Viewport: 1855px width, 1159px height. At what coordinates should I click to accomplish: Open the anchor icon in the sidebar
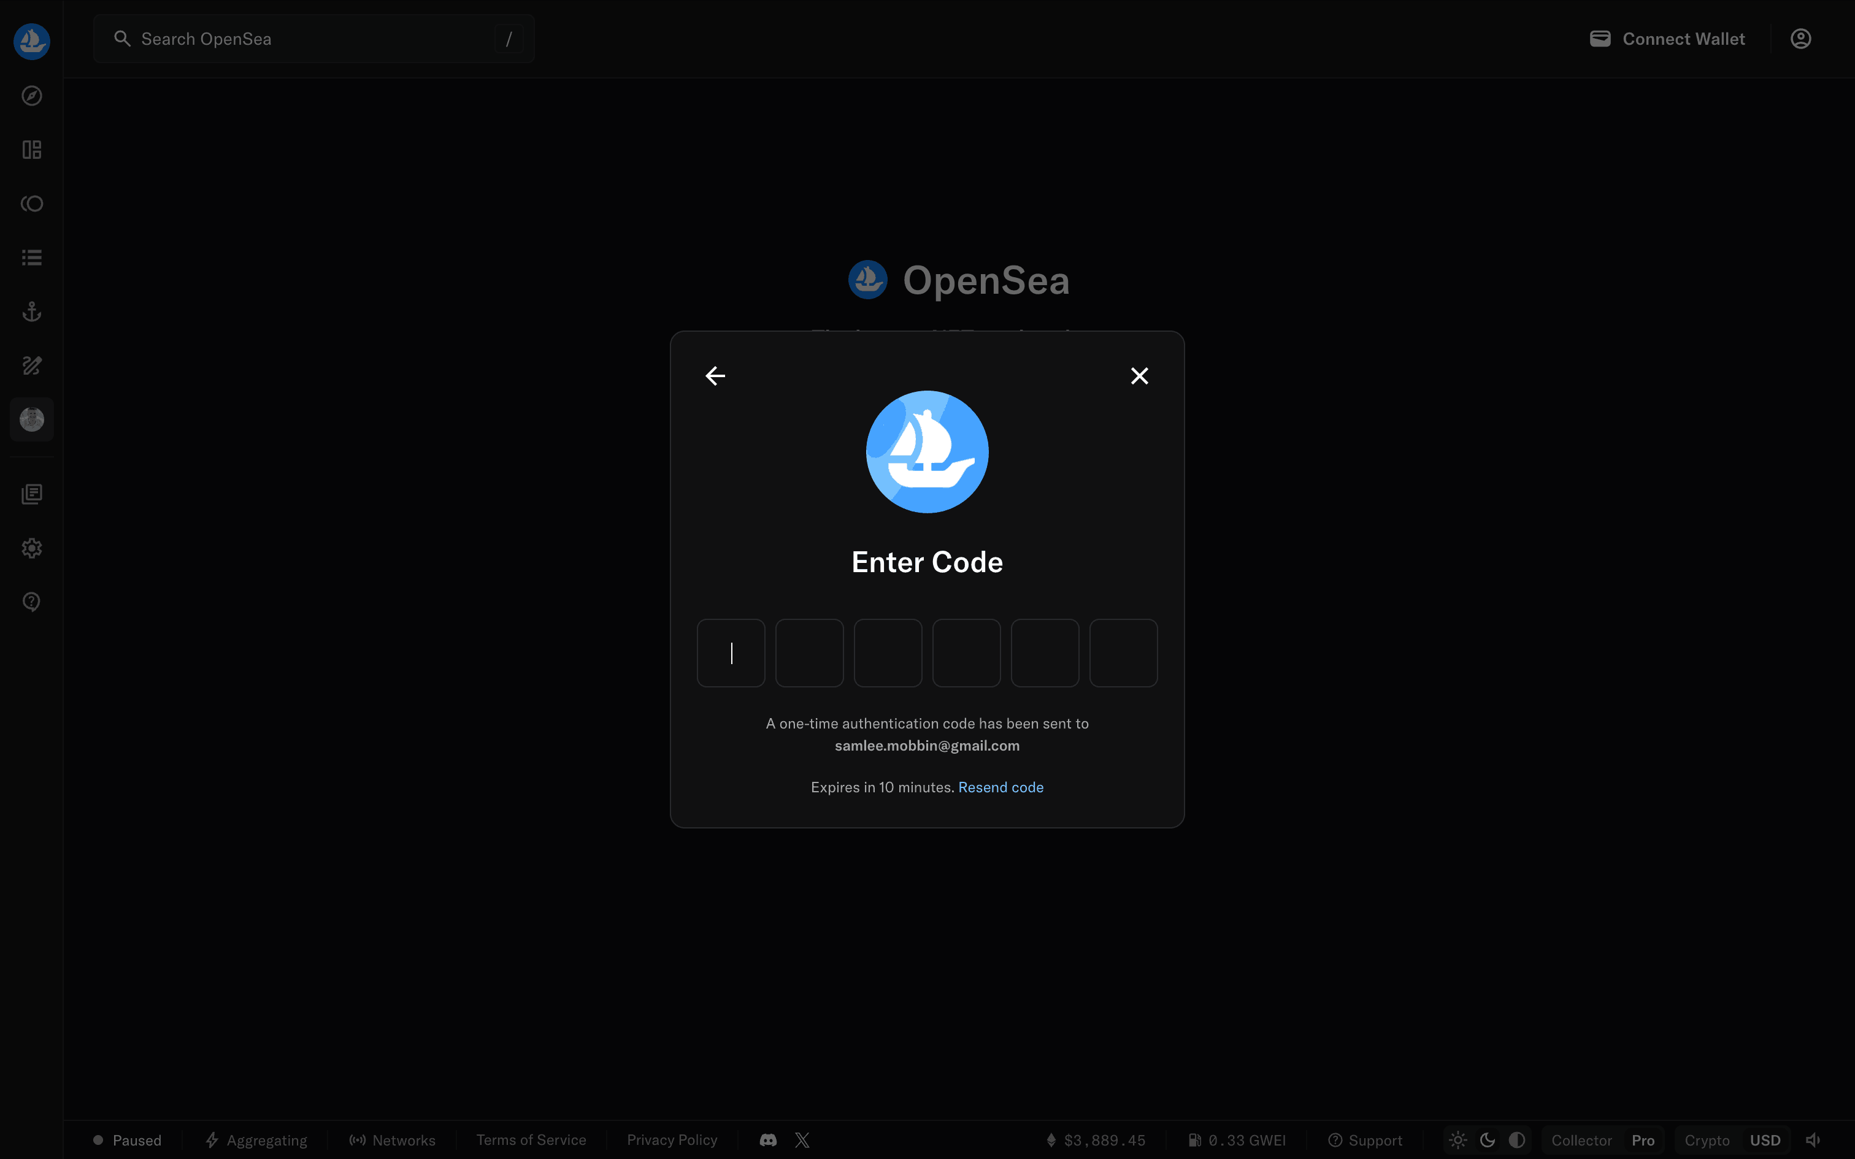pos(31,312)
